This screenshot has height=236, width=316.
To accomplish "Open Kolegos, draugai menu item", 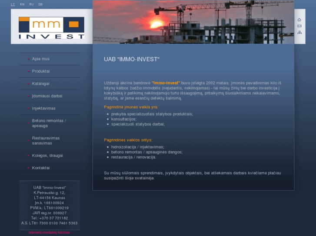I will coord(47,155).
